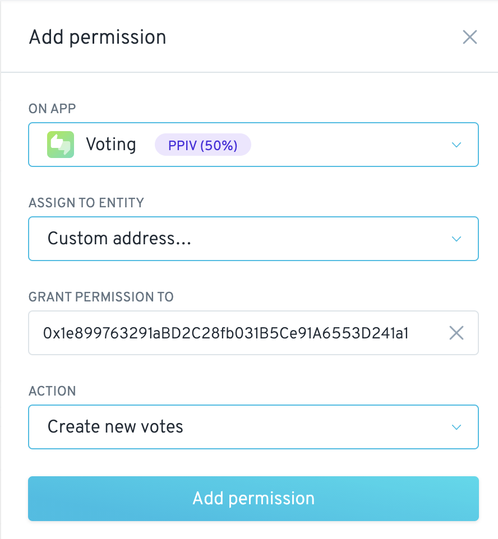Open the Assign to Entity dropdown arrow
The height and width of the screenshot is (539, 498).
coord(457,239)
